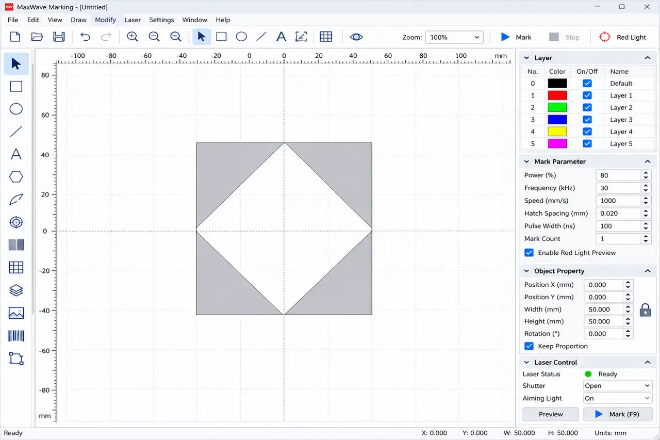Disable Enable Red Light Preview checkbox
The width and height of the screenshot is (660, 440).
click(x=529, y=253)
